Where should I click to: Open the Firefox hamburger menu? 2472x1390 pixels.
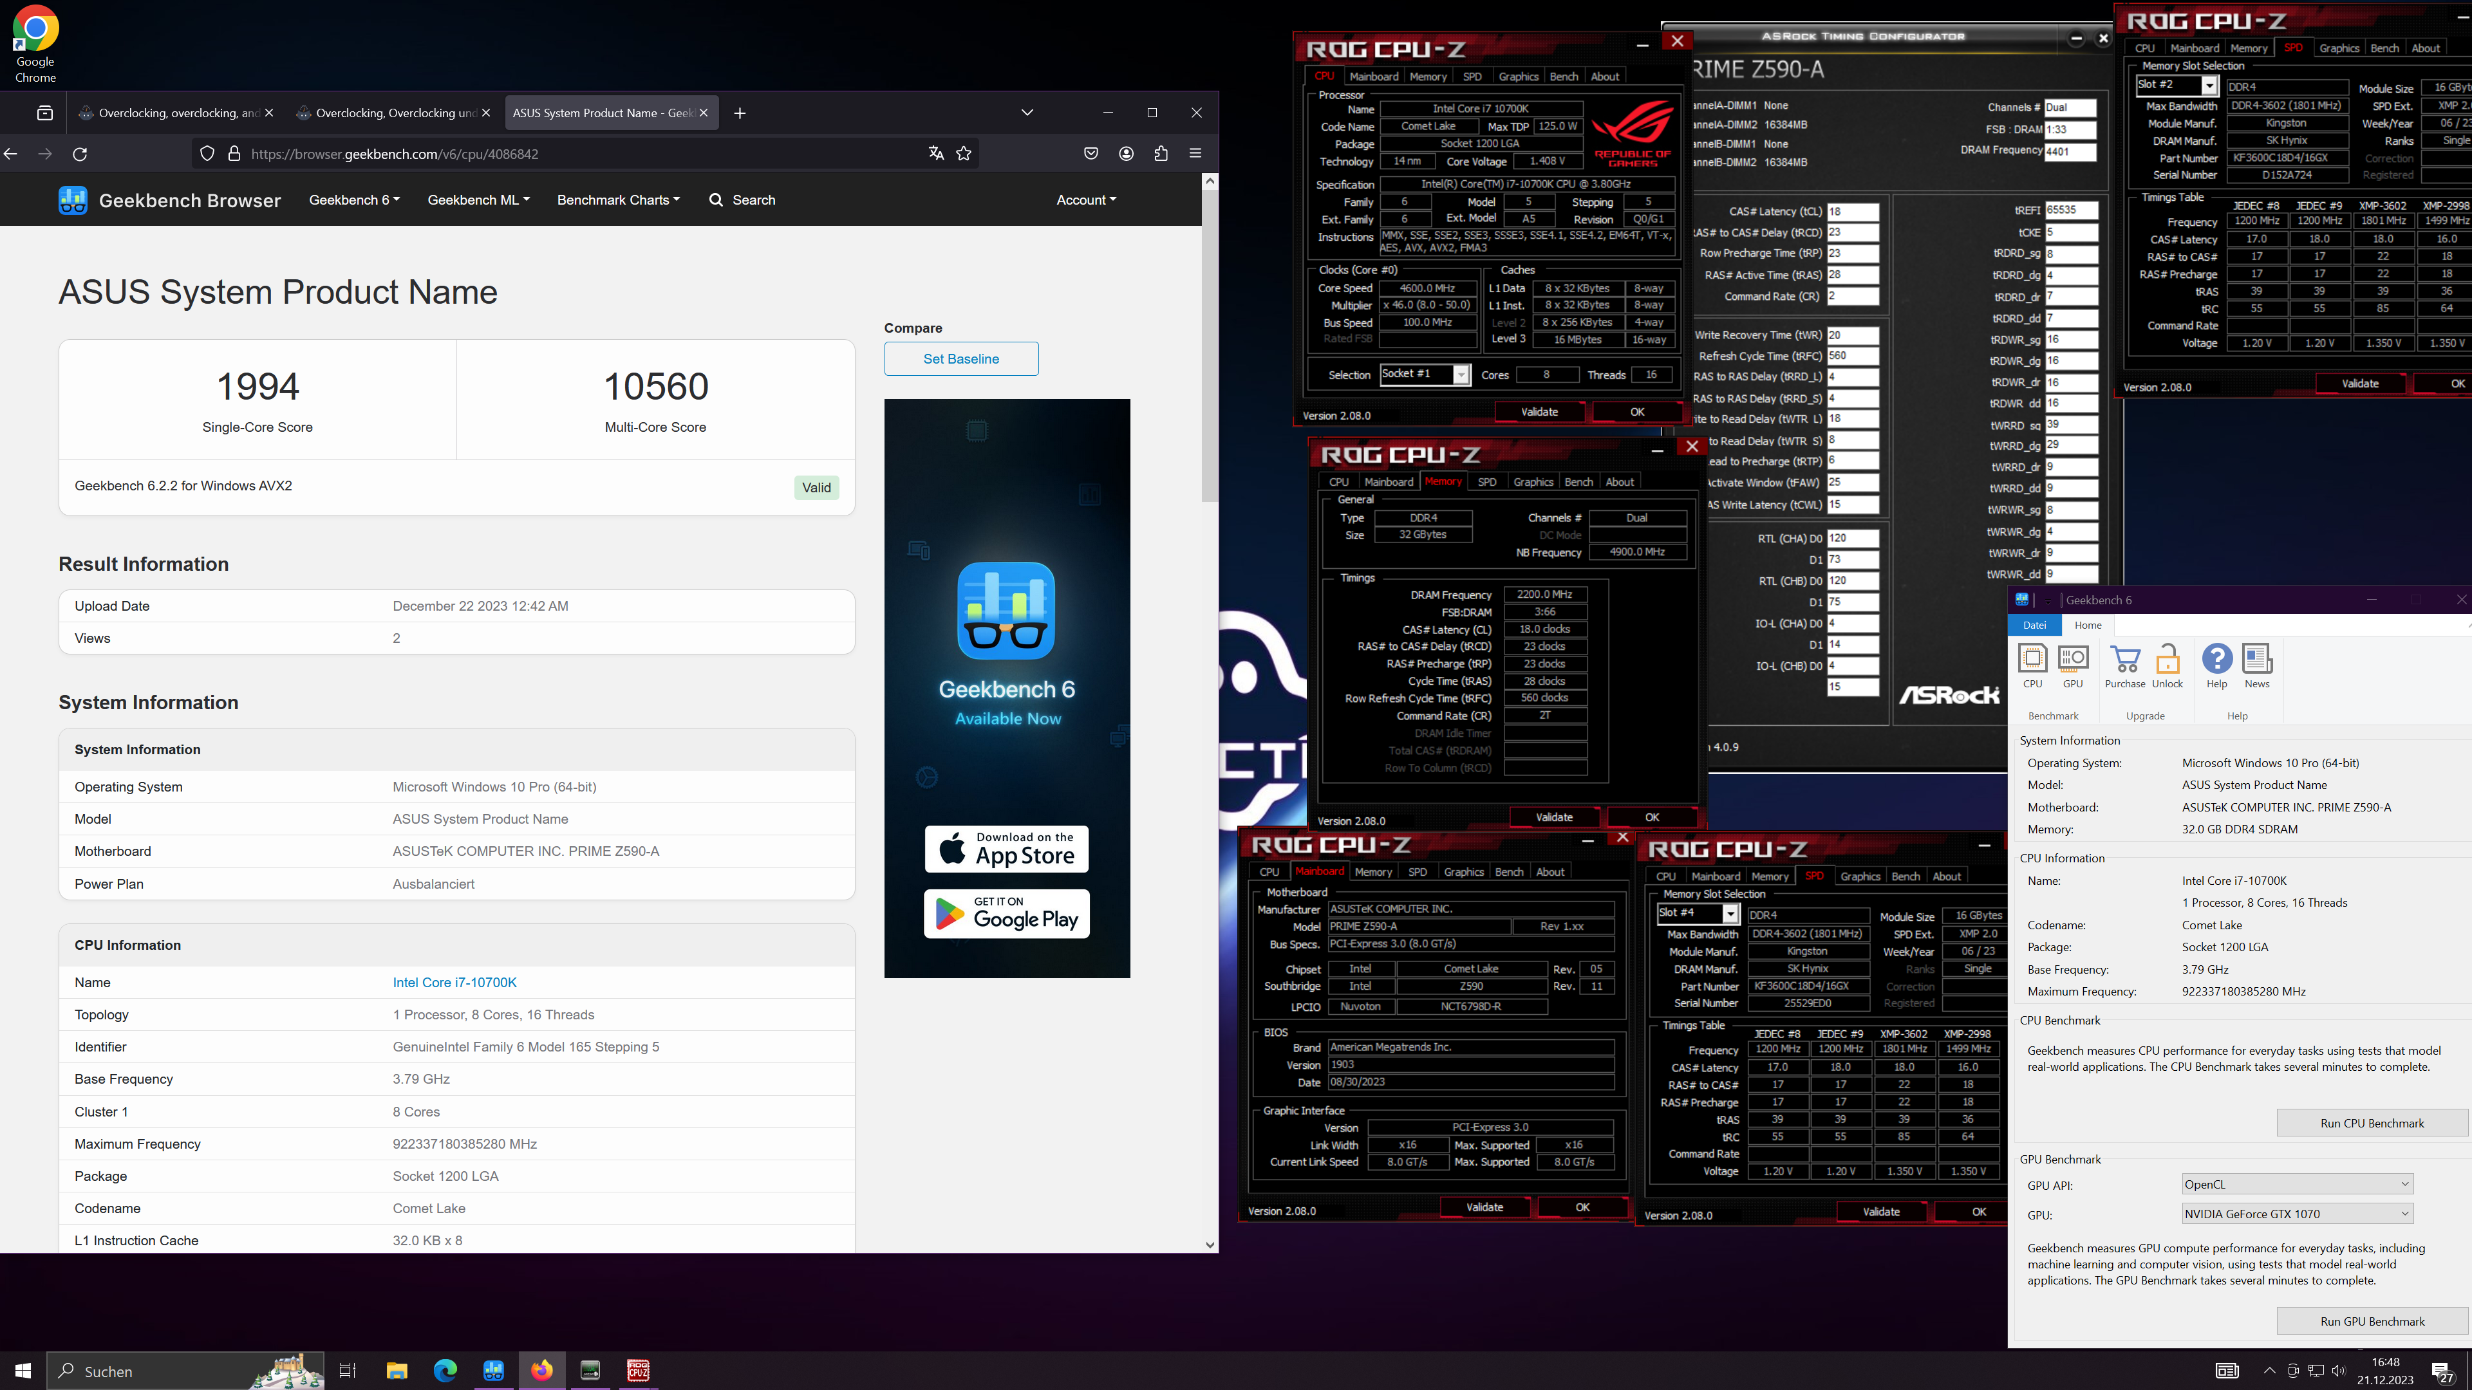(x=1195, y=154)
